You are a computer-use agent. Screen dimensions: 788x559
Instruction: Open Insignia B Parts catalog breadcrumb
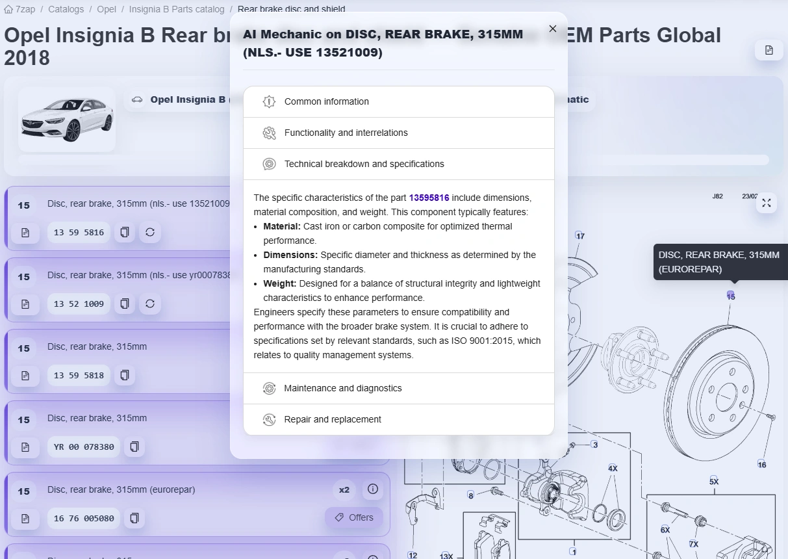click(x=177, y=9)
